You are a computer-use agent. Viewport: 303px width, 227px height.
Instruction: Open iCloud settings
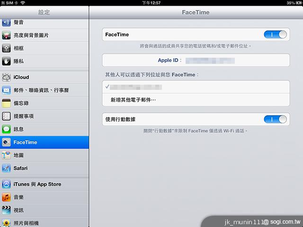45,77
